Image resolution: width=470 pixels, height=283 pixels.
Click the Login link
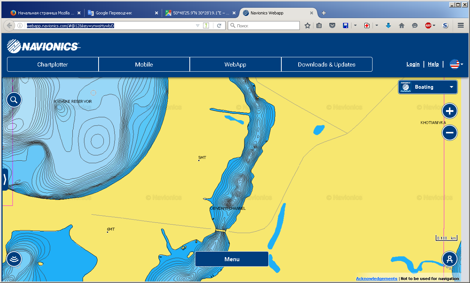click(x=413, y=64)
